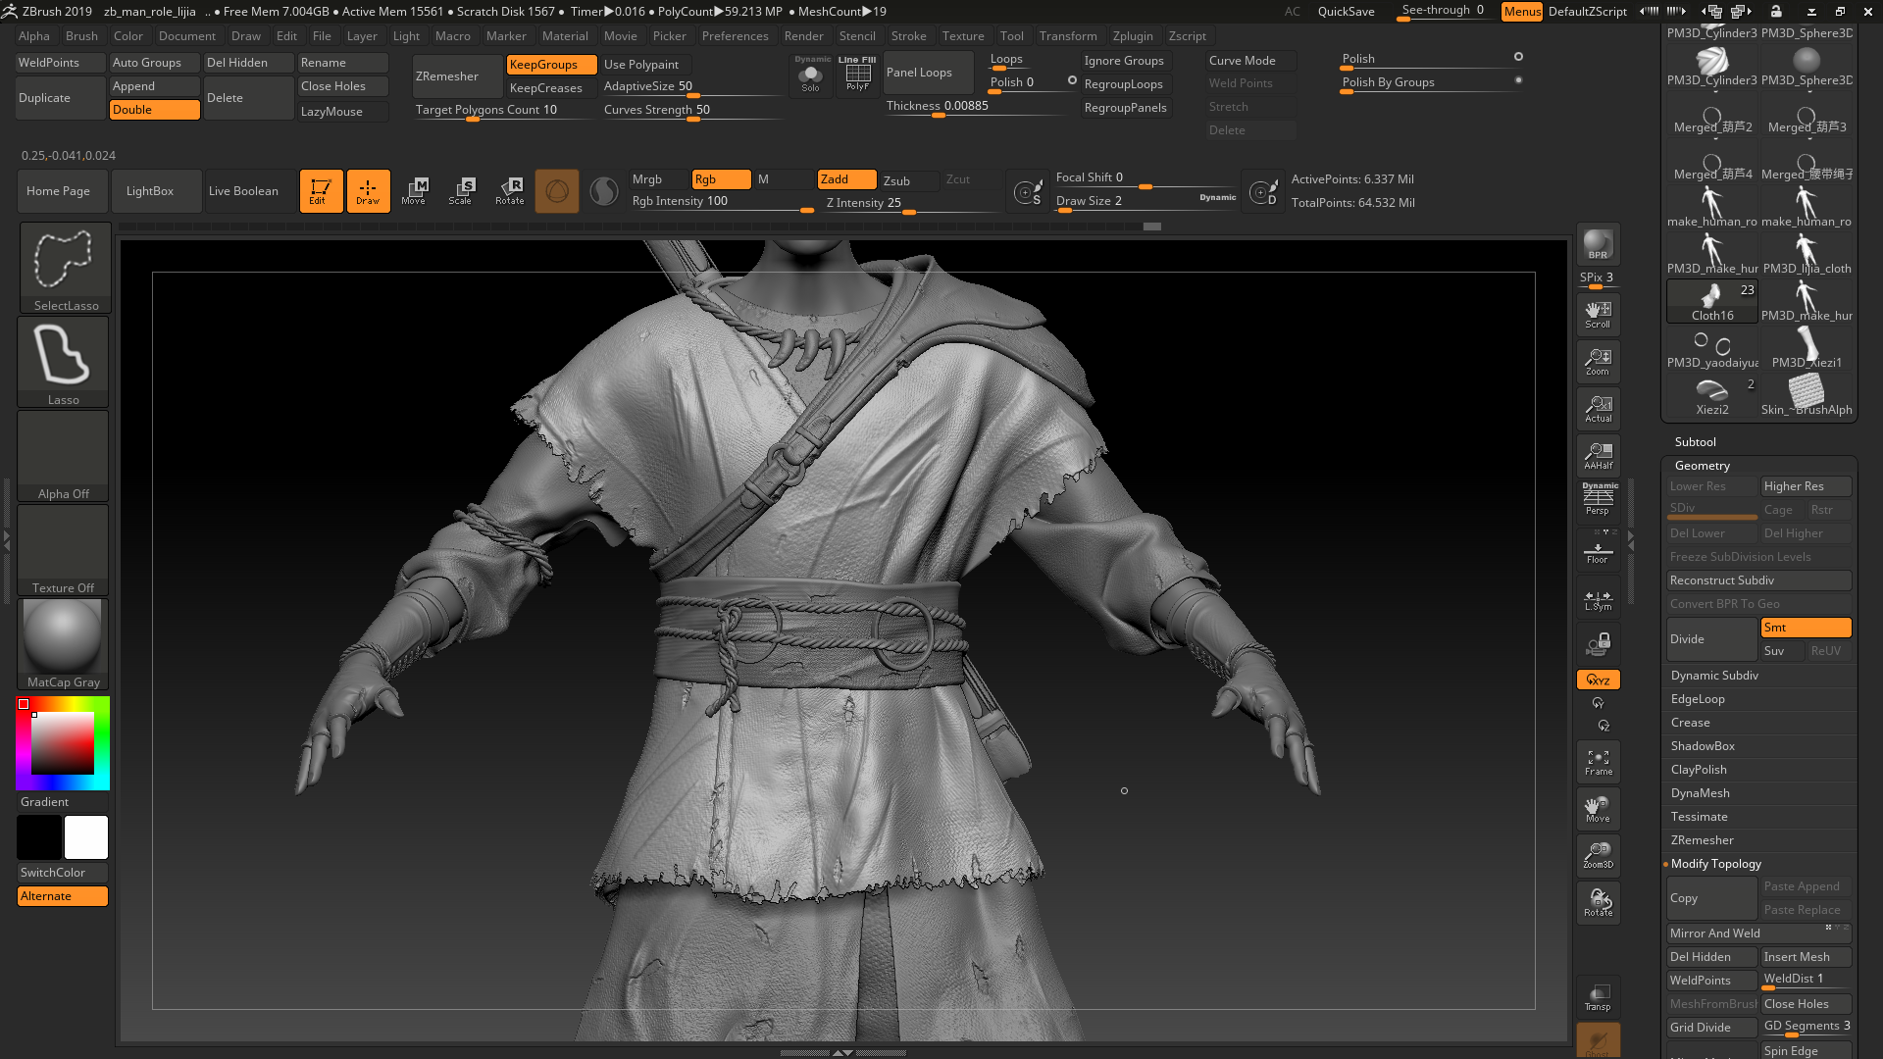
Task: Open the current brush picker
Action: 557,191
